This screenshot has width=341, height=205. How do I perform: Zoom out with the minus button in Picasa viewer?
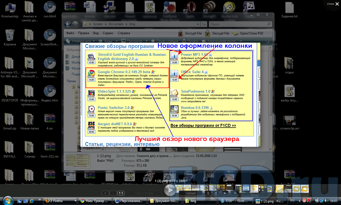click(113, 193)
